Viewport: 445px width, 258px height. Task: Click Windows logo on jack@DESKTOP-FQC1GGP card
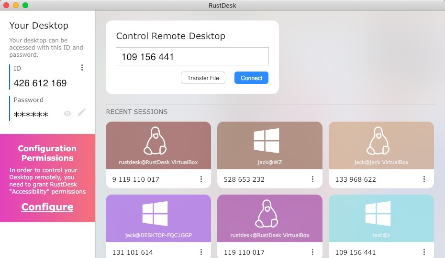click(x=155, y=214)
